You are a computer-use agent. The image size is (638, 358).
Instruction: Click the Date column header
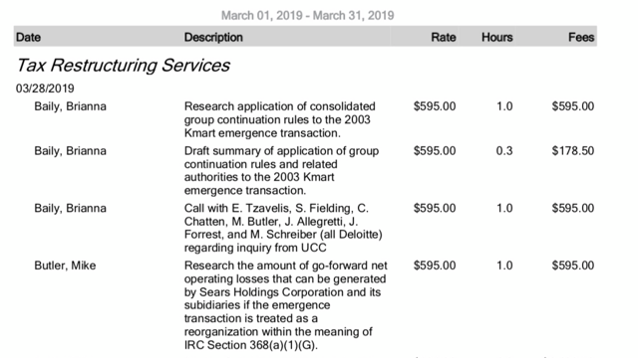tap(28, 38)
